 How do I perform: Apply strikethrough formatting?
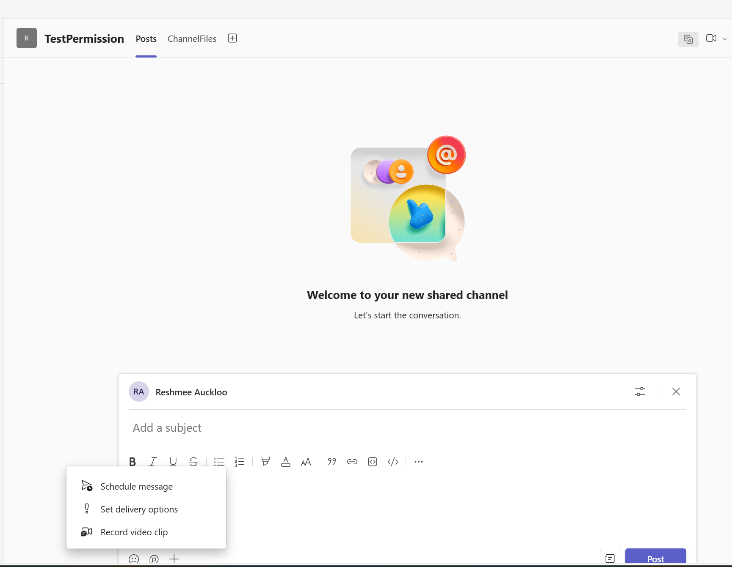tap(193, 461)
